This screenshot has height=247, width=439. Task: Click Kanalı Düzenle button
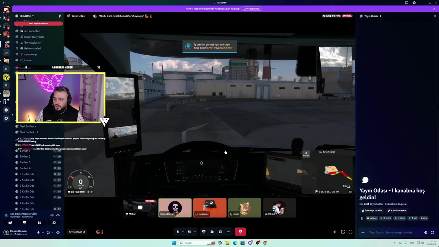(x=397, y=211)
